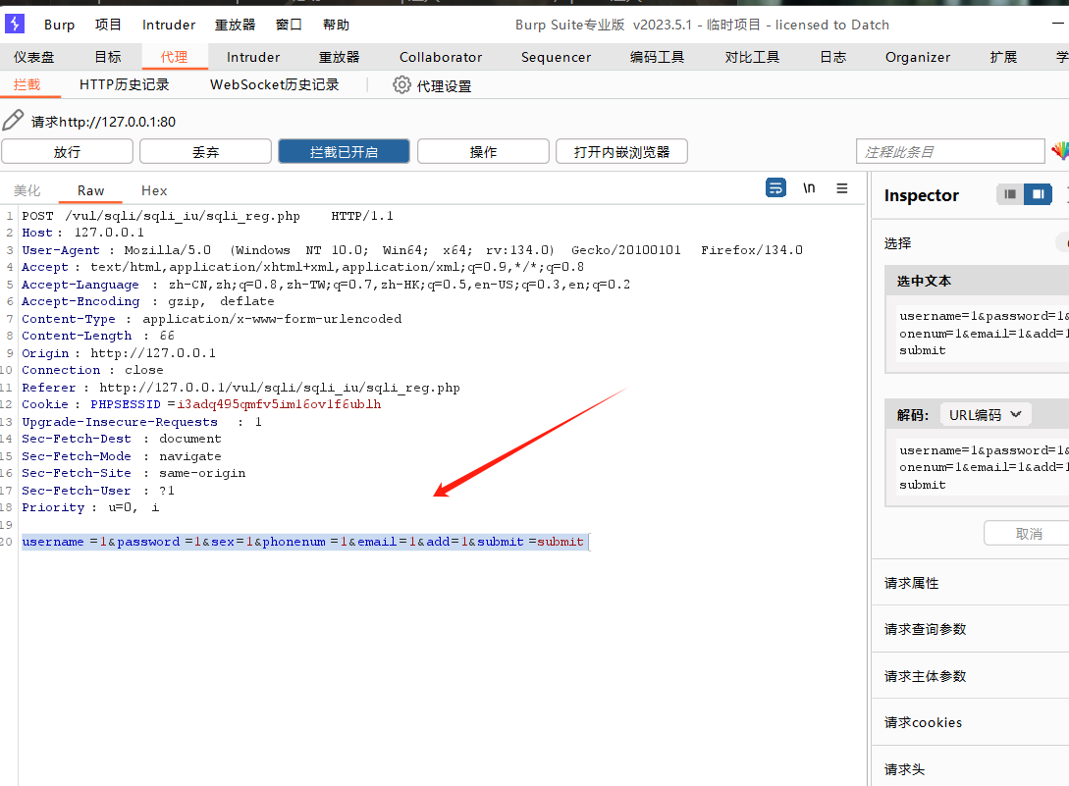
Task: Click the Referer header line
Action: [x=241, y=388]
